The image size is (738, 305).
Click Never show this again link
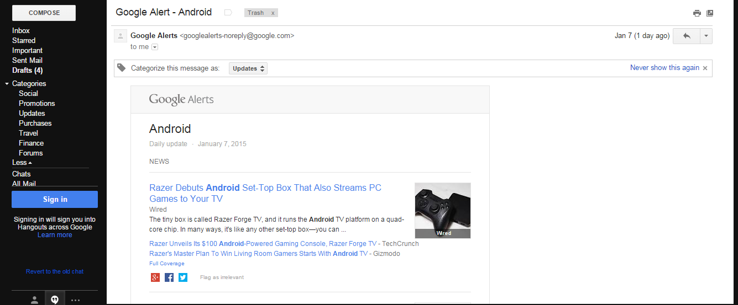pos(664,68)
